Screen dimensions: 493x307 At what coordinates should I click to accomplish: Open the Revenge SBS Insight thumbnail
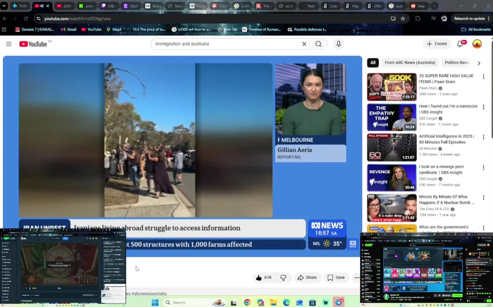tap(392, 177)
